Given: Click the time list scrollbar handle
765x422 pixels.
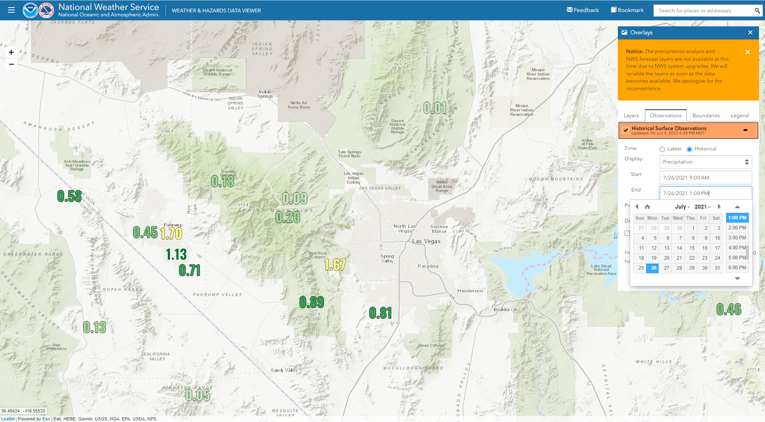Looking at the screenshot, I should click(x=747, y=252).
